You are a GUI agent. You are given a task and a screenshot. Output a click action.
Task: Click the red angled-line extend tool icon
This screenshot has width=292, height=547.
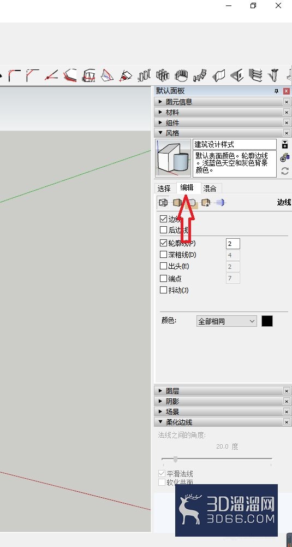pyautogui.click(x=51, y=75)
